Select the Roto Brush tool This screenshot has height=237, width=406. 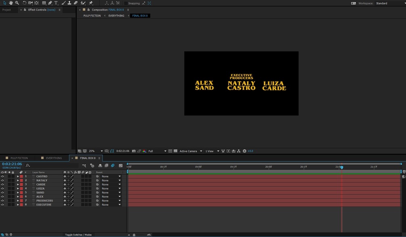coord(83,3)
